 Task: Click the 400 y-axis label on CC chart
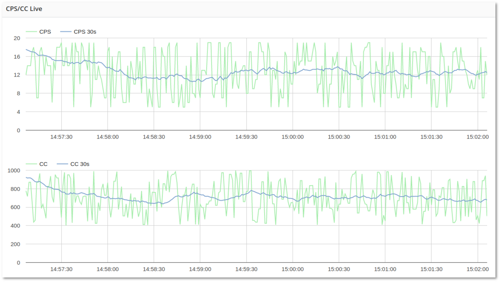pyautogui.click(x=15, y=226)
